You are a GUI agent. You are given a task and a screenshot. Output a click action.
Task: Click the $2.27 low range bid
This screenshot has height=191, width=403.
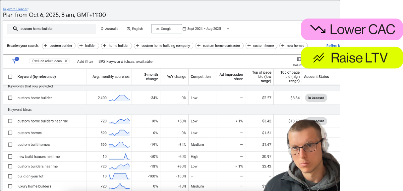(266, 98)
